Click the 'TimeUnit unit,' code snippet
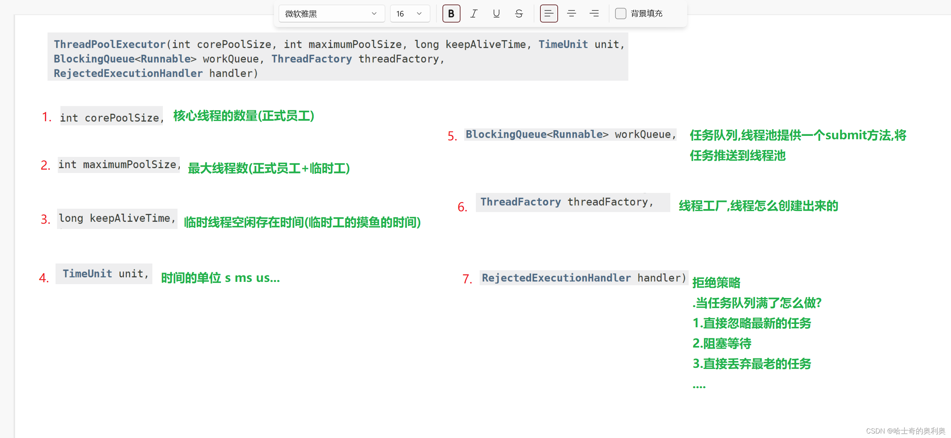This screenshot has width=951, height=438. (104, 274)
